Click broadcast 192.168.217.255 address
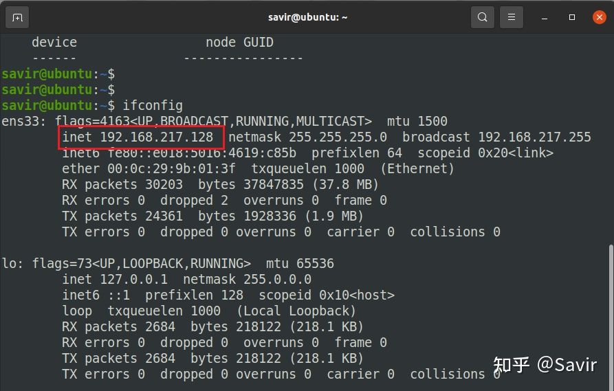Image resolution: width=614 pixels, height=391 pixels. coord(496,137)
